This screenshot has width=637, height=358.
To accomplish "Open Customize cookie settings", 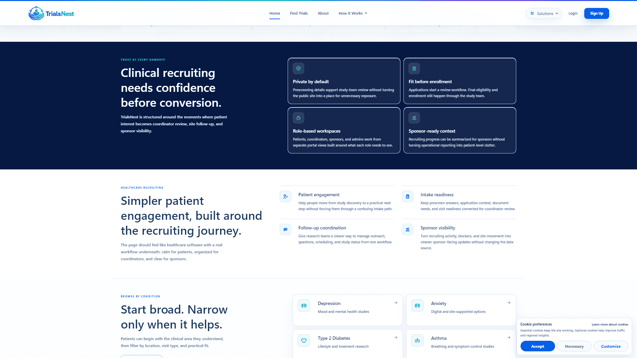I will pos(611,346).
